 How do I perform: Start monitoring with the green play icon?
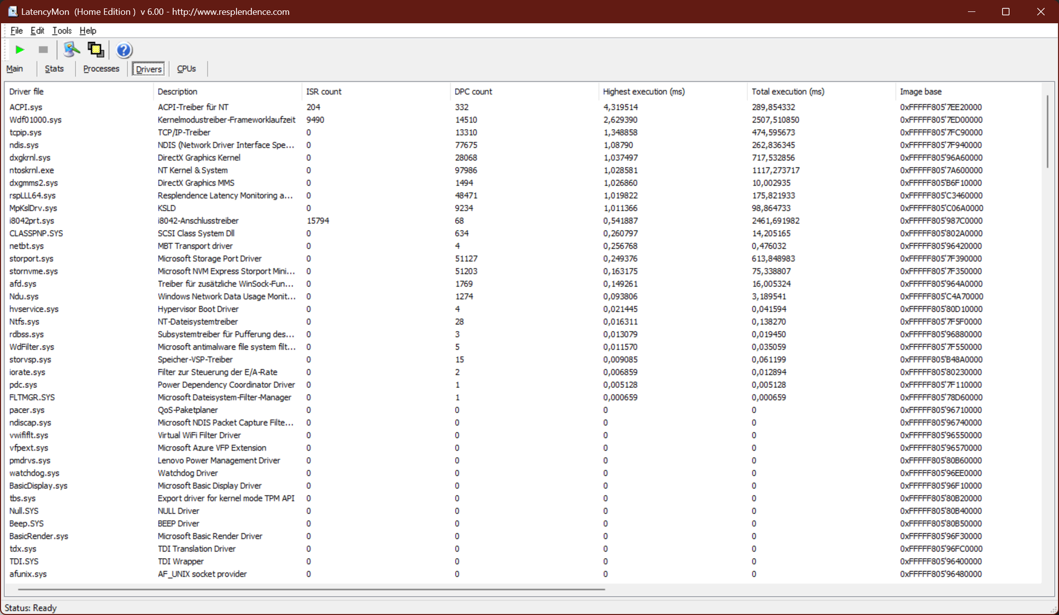pos(20,50)
